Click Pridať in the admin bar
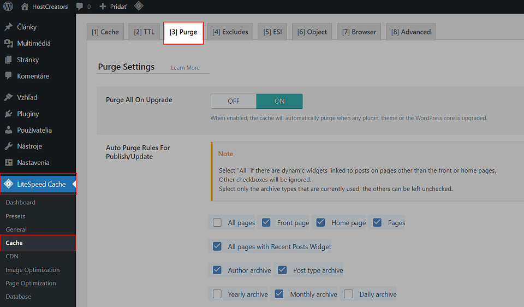This screenshot has width=524, height=307. click(x=118, y=7)
